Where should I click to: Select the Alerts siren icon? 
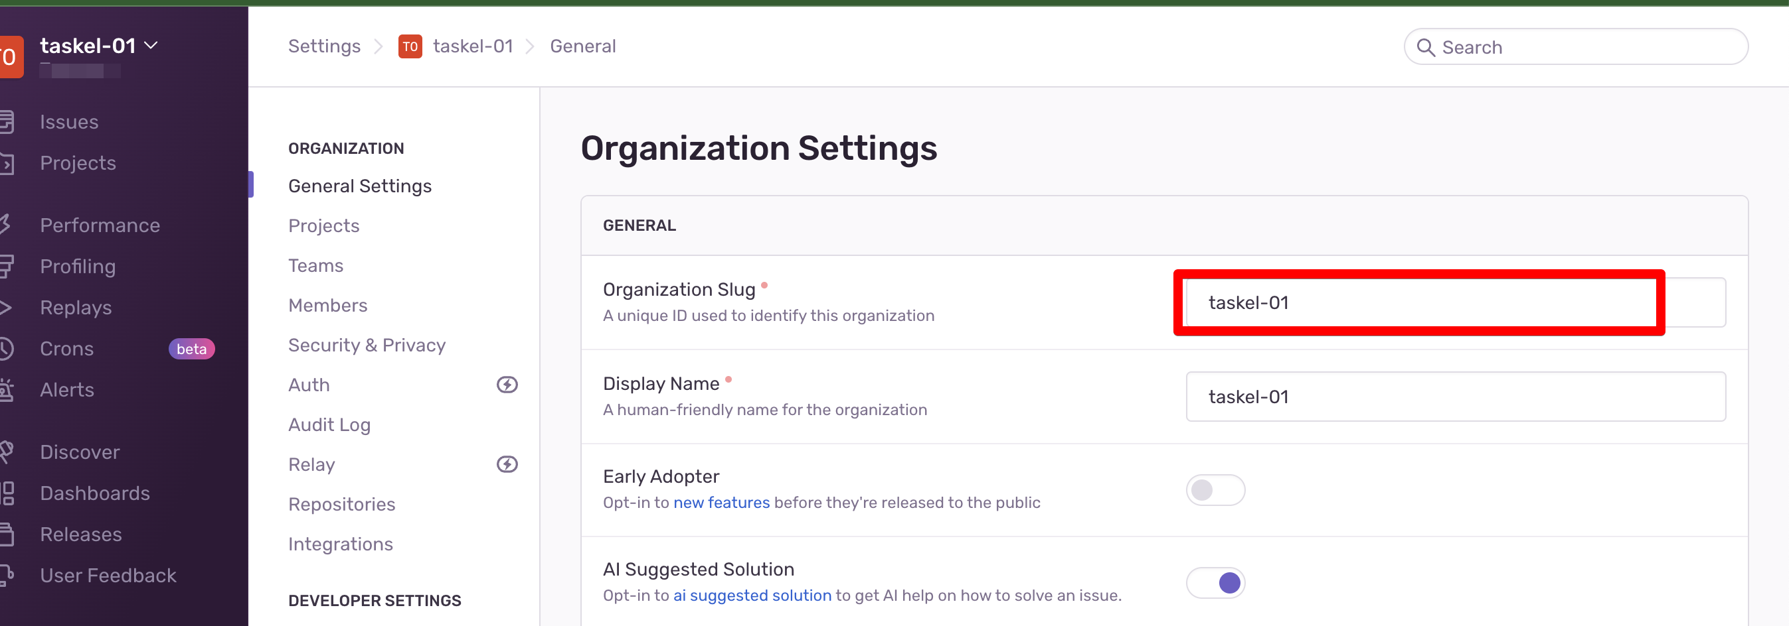point(5,390)
